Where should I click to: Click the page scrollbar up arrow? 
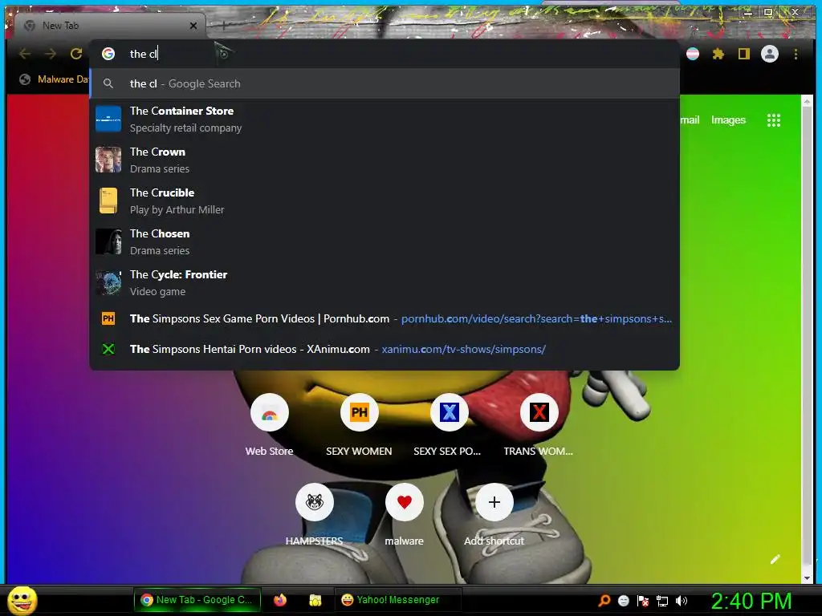[x=807, y=101]
